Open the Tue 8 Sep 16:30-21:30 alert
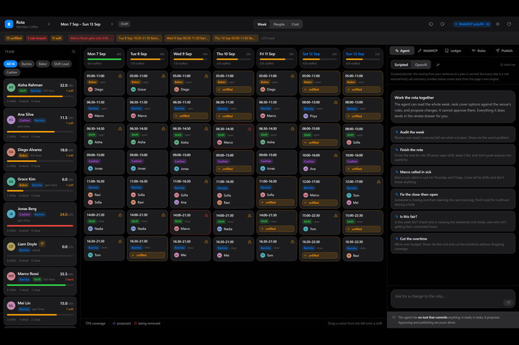519x345 pixels. coord(139,38)
